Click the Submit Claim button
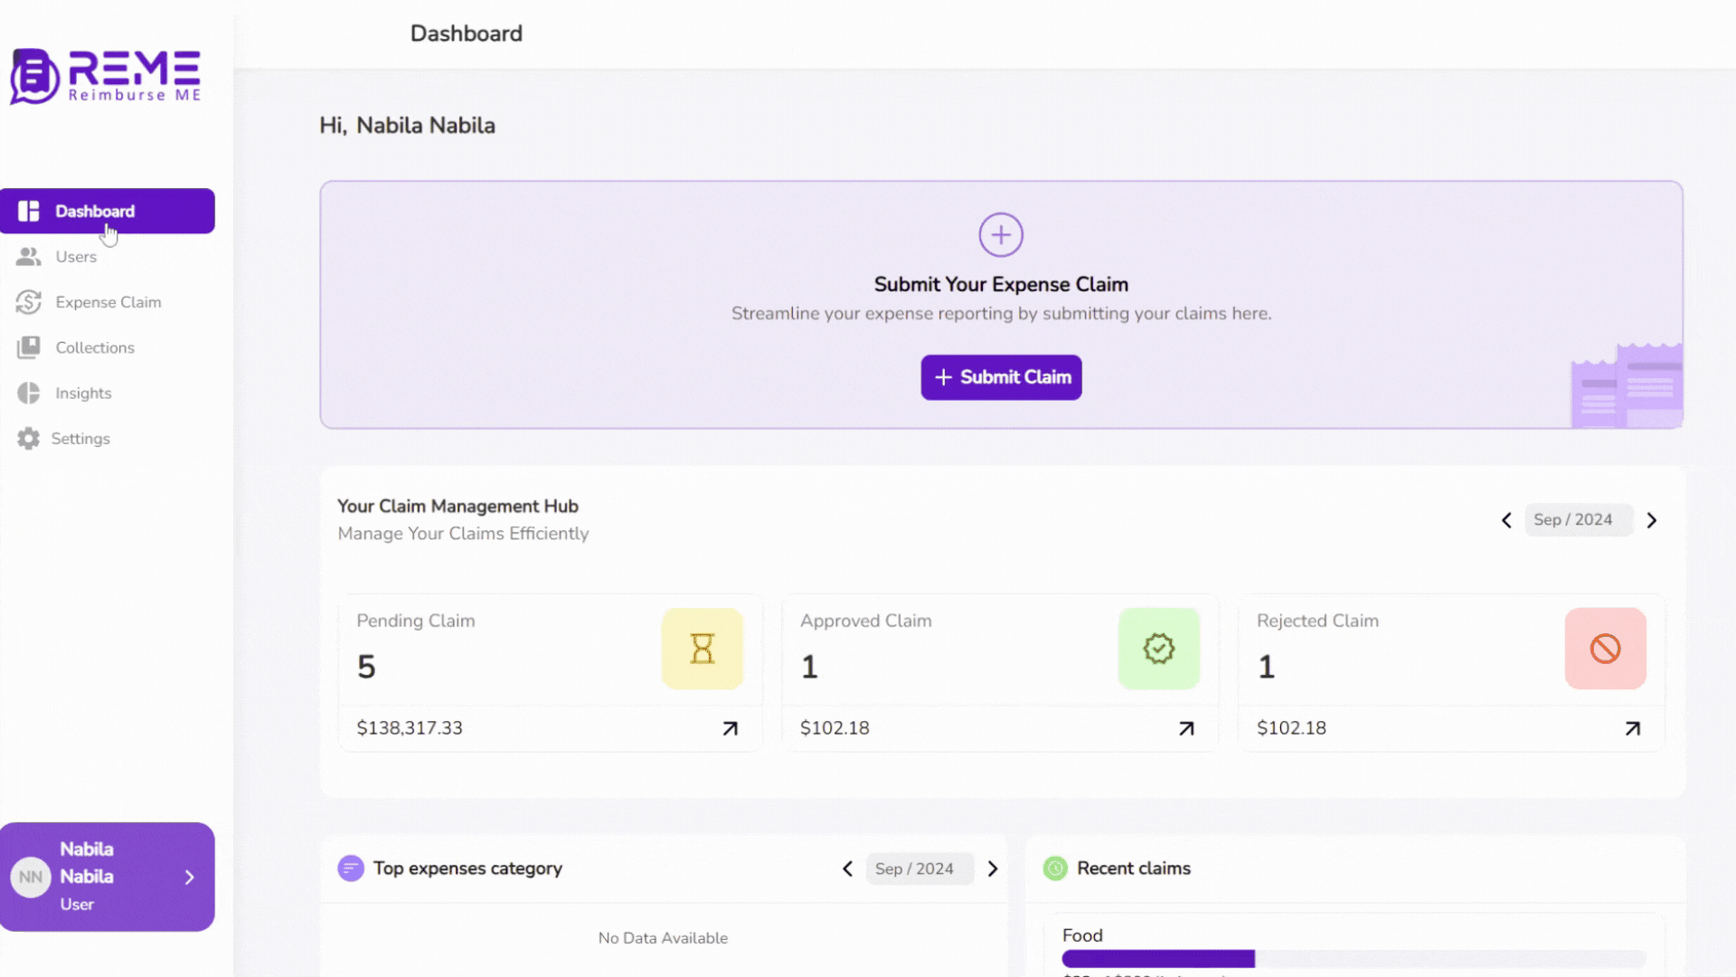Viewport: 1736px width, 977px height. 1001,377
